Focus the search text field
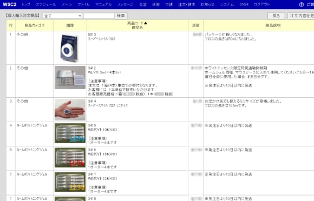Screen dimensions: 314x201 [x=99, y=16]
